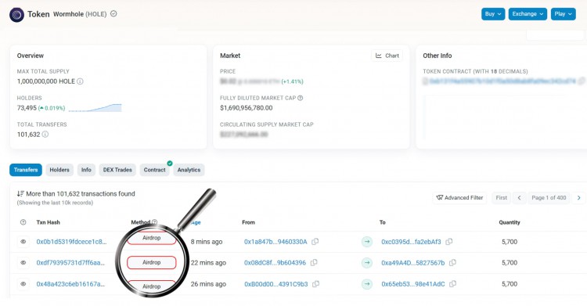Open the Play dropdown menu
Screen dimensions: 587x306
[563, 14]
